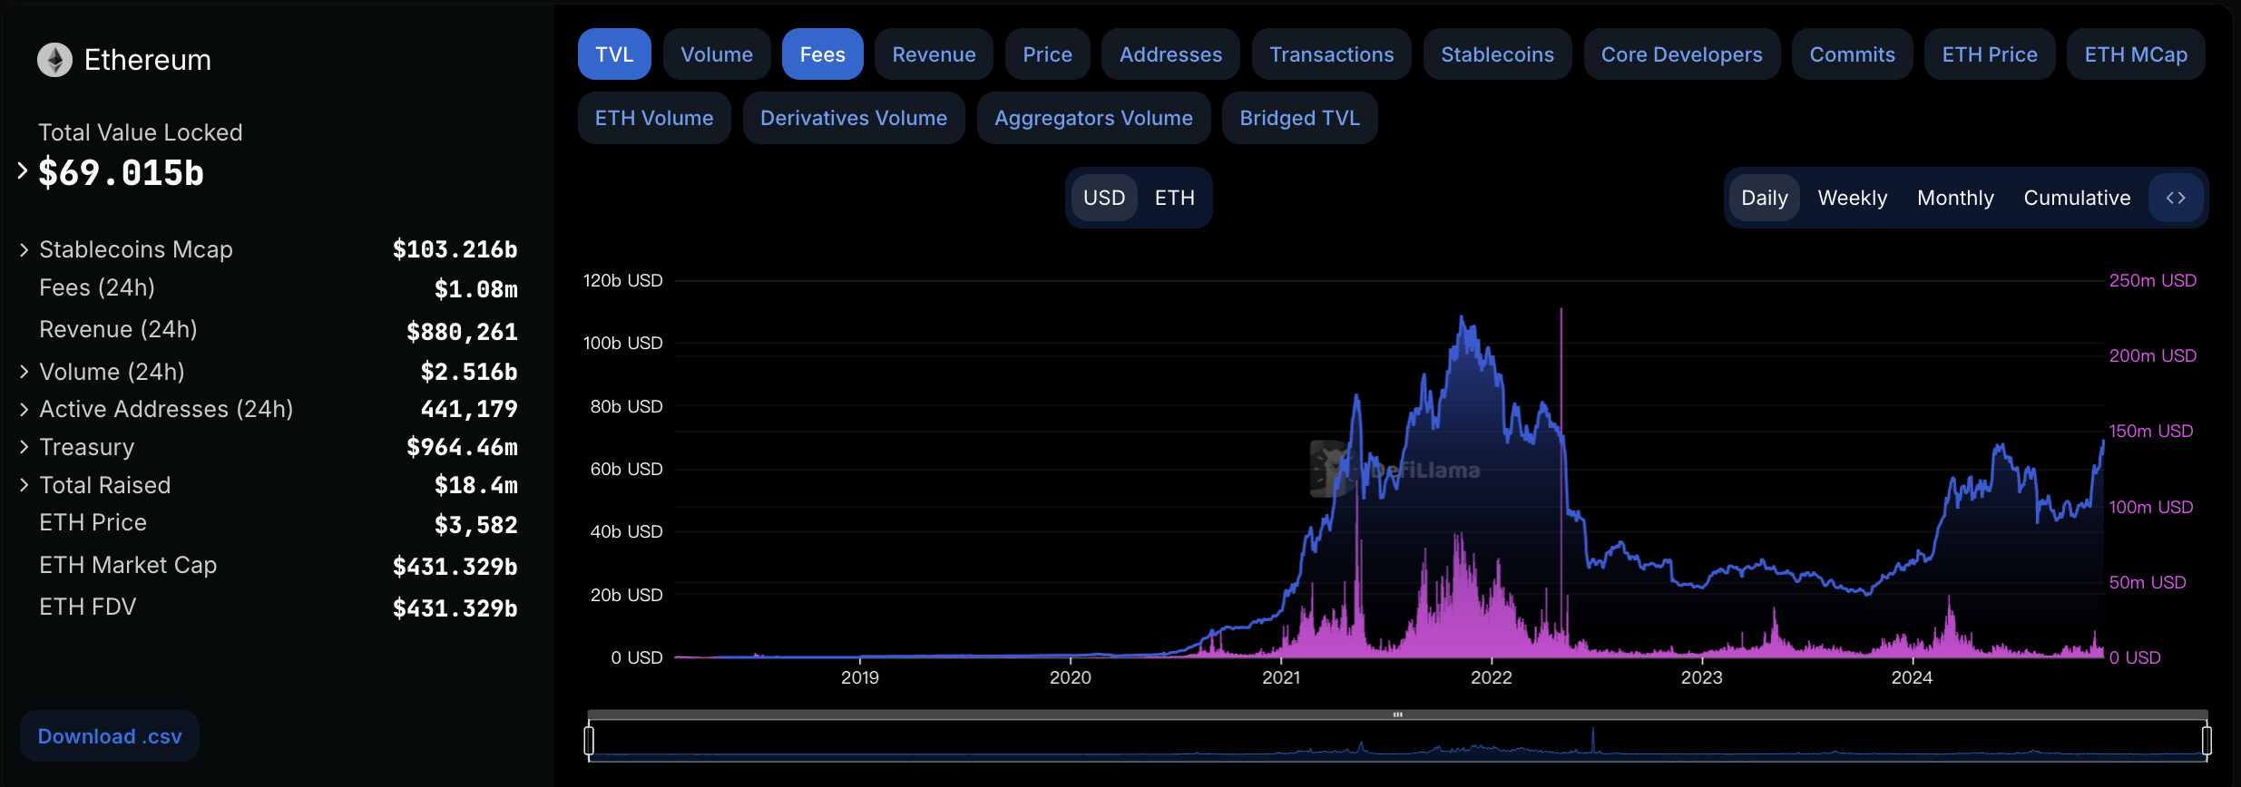Select the Weekly interval

click(1853, 198)
